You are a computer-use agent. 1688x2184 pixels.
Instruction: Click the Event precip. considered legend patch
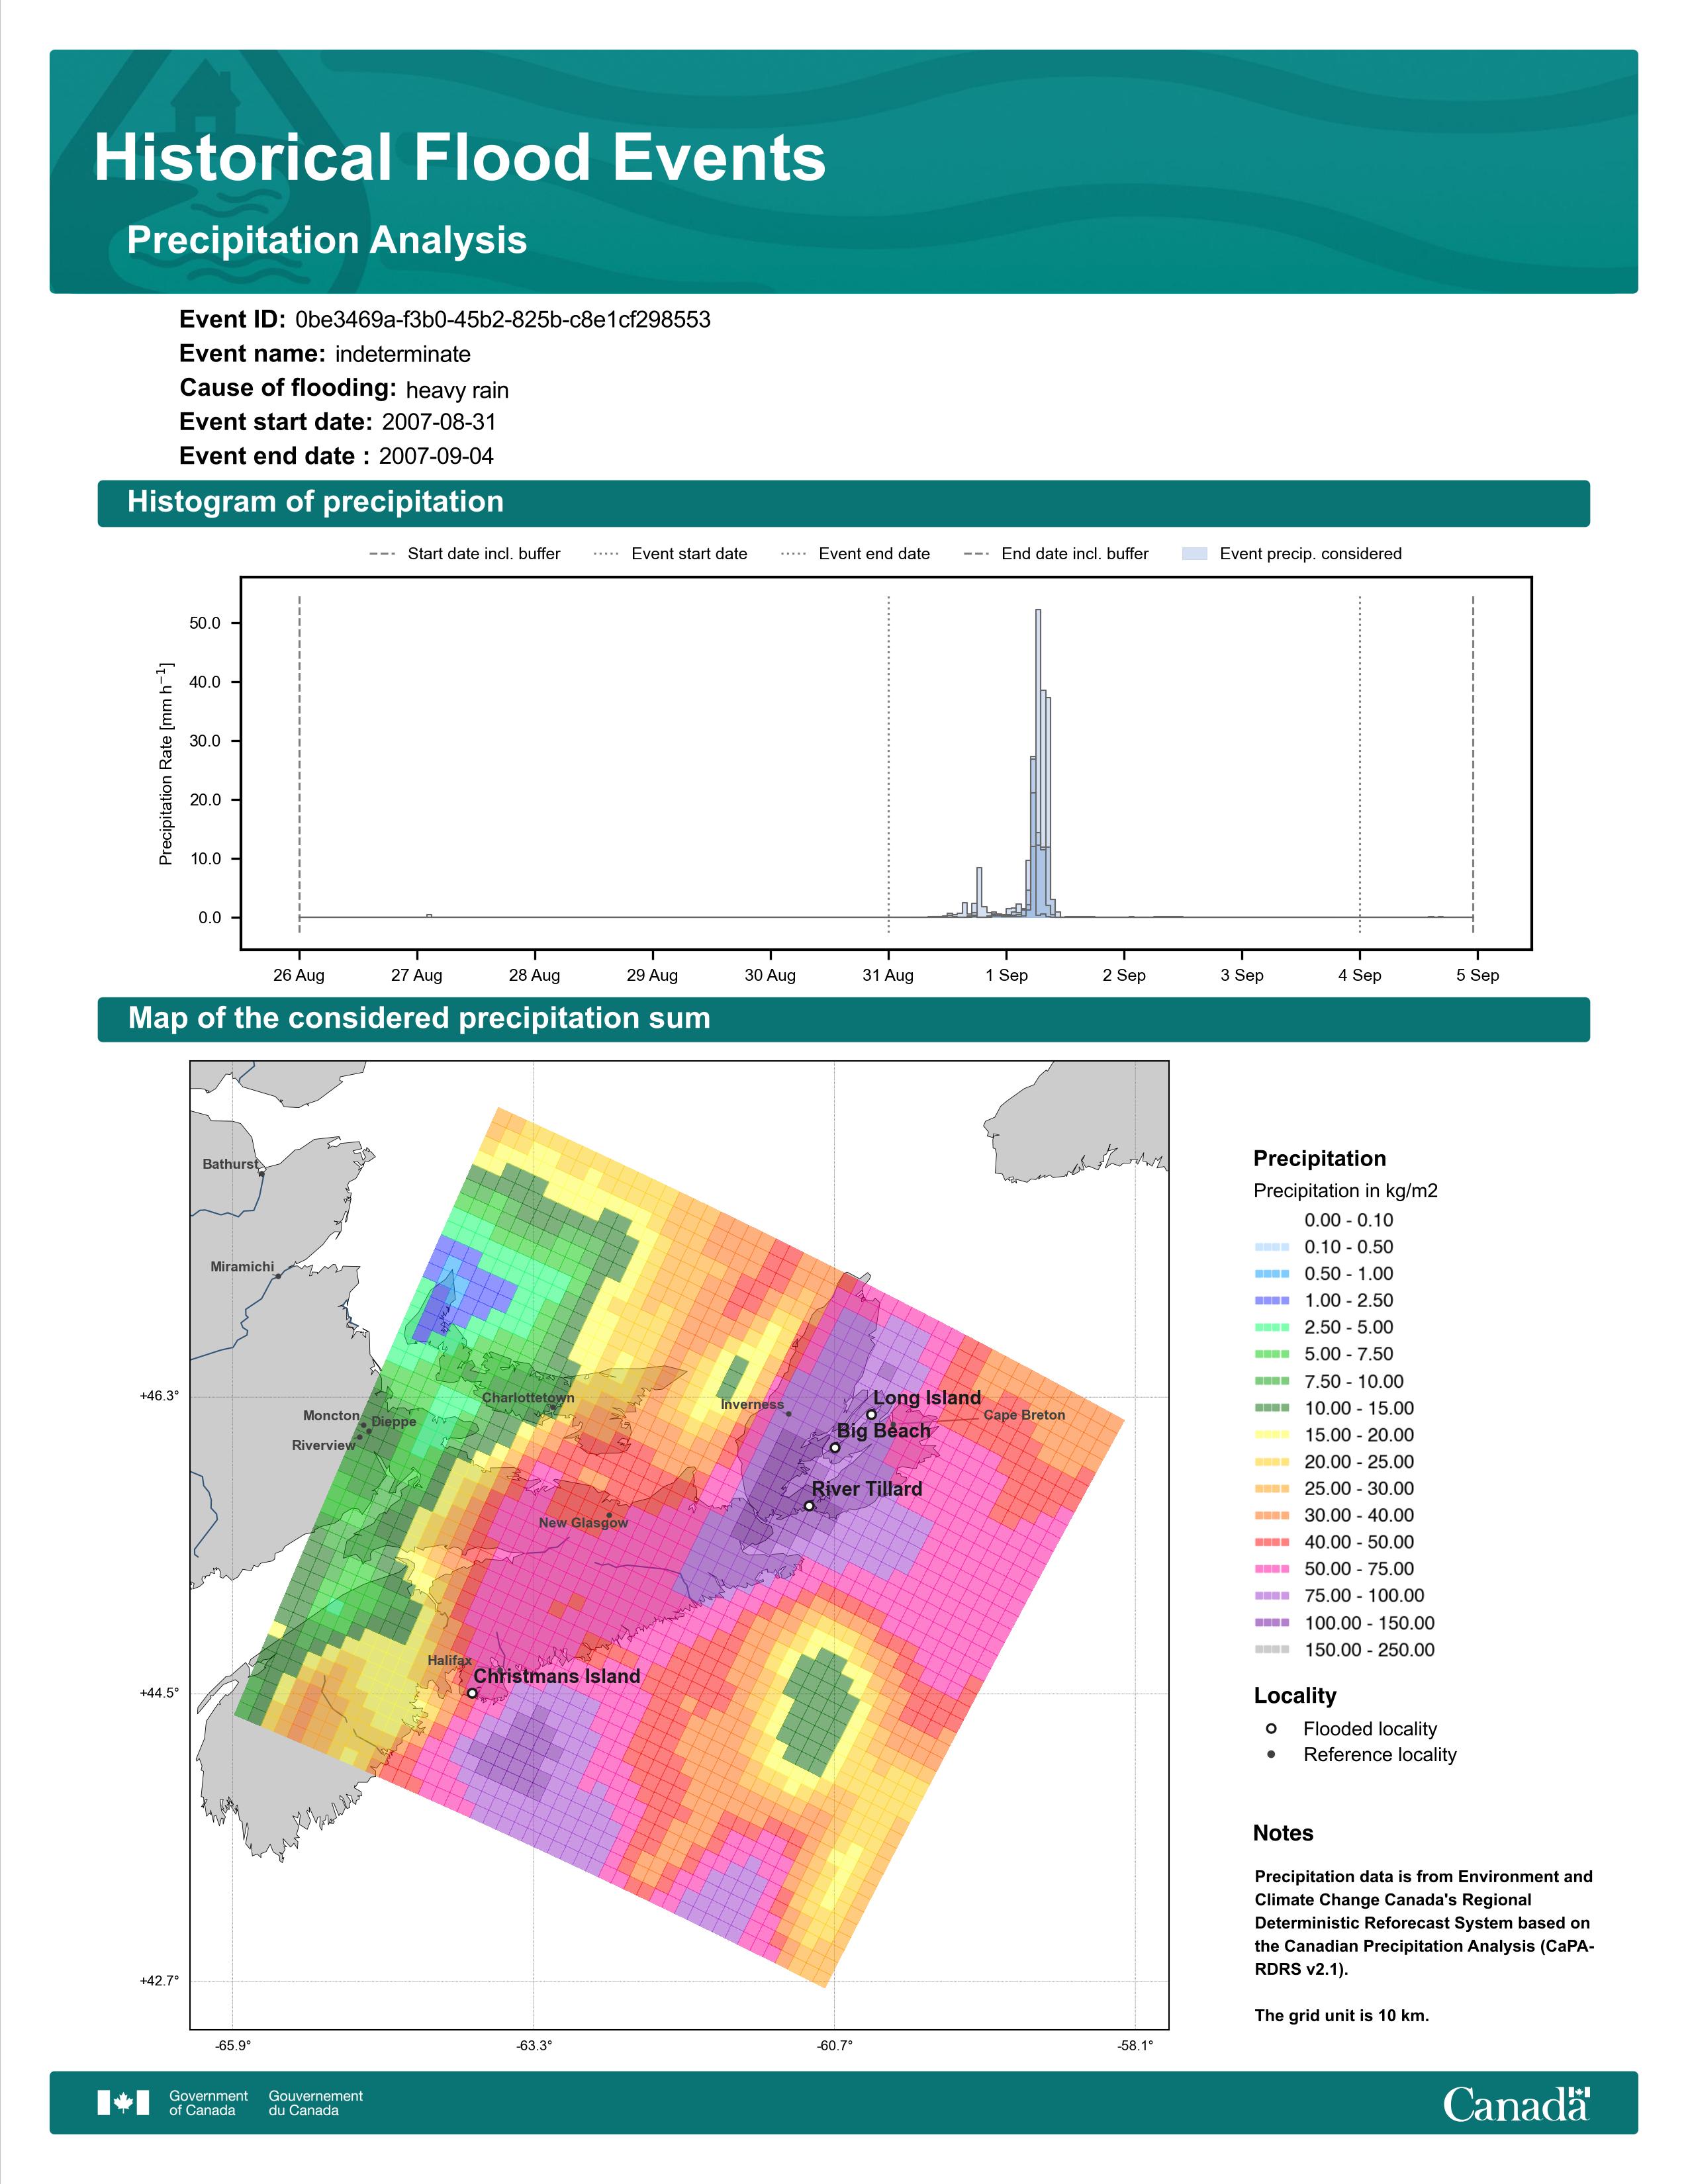(1195, 554)
